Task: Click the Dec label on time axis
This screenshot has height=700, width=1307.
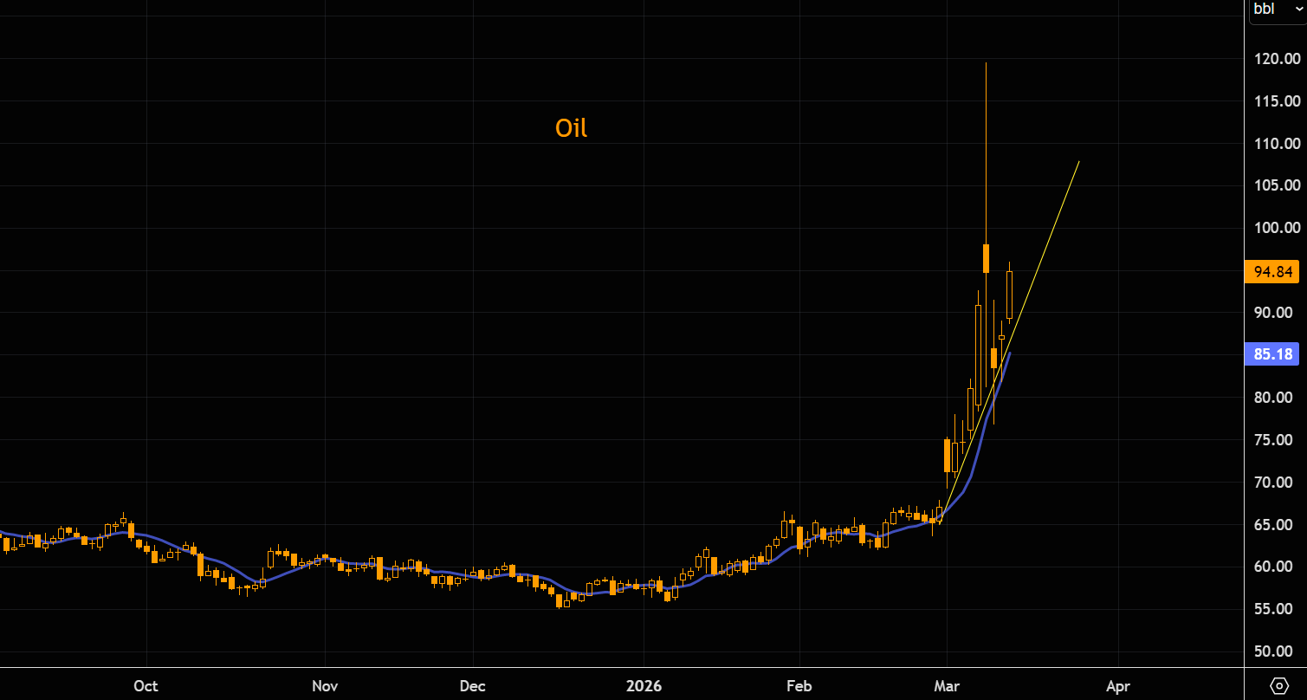Action: pyautogui.click(x=472, y=686)
